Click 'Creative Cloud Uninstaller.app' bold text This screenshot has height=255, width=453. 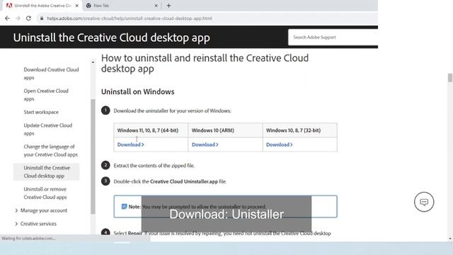click(184, 181)
